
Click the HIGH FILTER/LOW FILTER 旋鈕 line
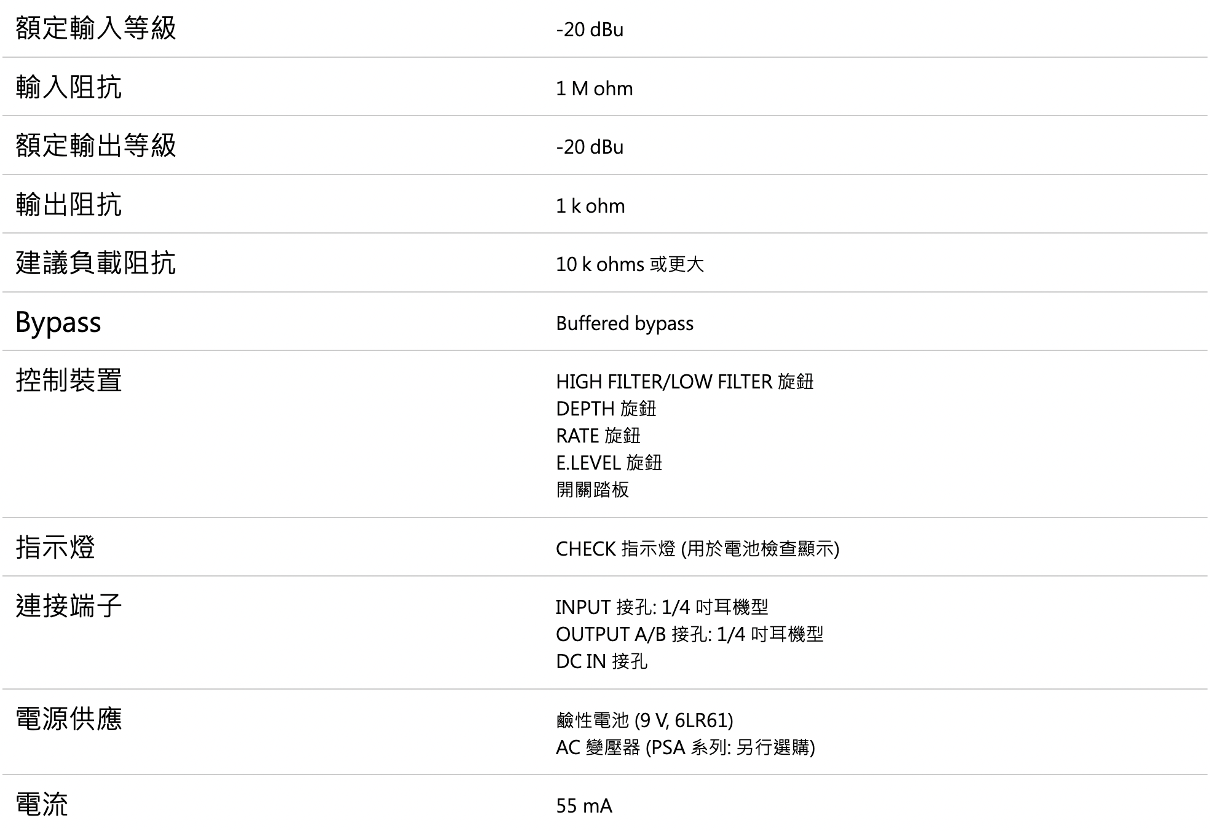pyautogui.click(x=685, y=382)
